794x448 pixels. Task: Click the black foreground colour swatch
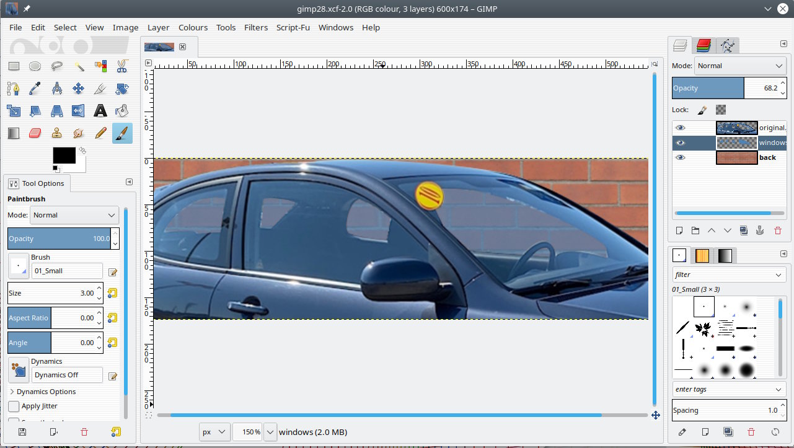pos(64,156)
